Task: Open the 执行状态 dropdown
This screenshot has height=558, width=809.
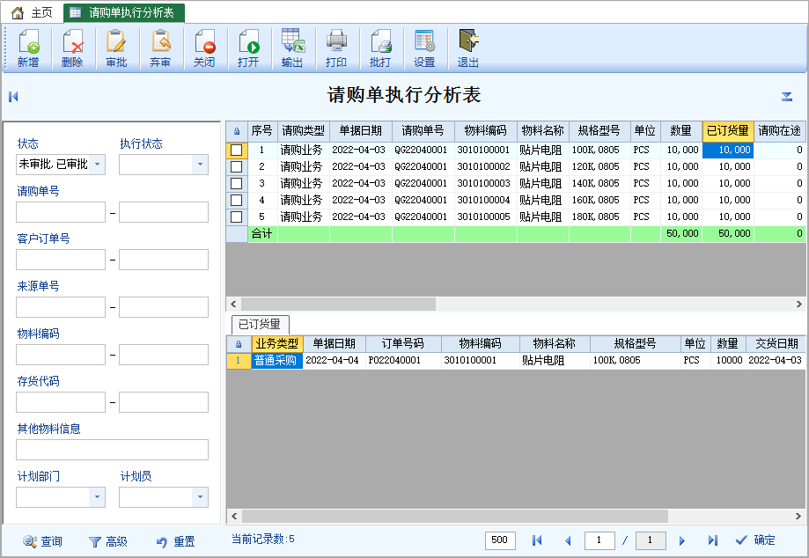Action: pyautogui.click(x=200, y=165)
